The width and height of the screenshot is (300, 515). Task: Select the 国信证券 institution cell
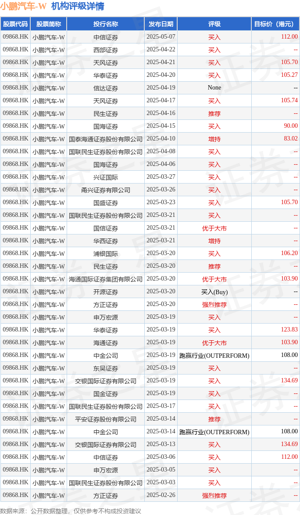pos(105,228)
